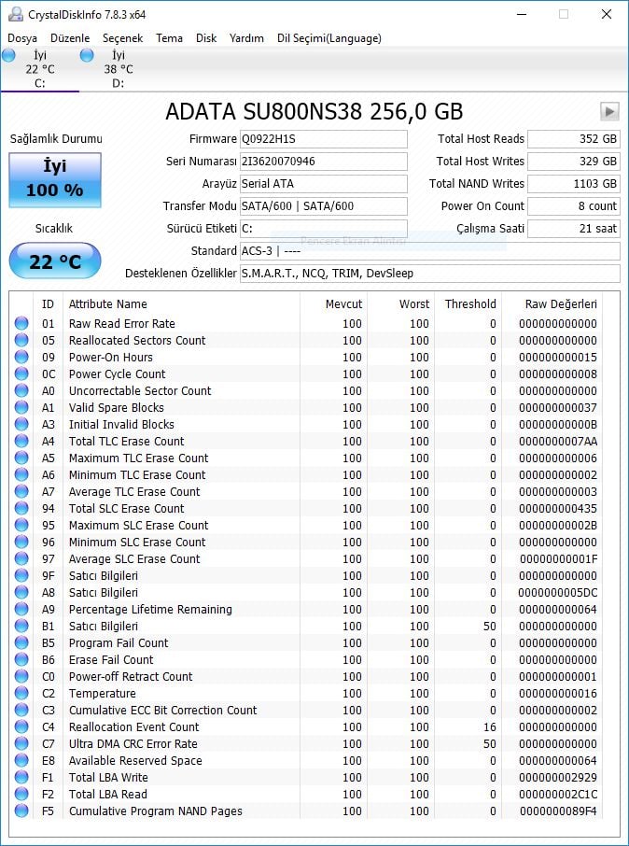Click the status icon for Power-off Retract Count
Image resolution: width=629 pixels, height=846 pixels.
[21, 676]
